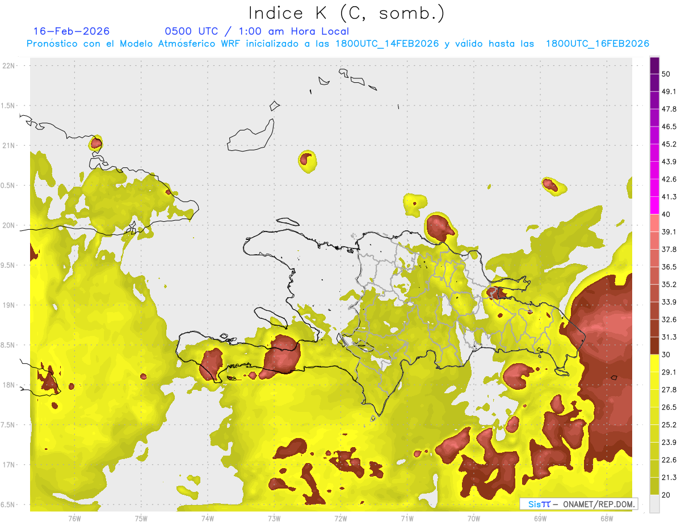Click the '49.1' value on the color scale
681x526 pixels.
[669, 91]
